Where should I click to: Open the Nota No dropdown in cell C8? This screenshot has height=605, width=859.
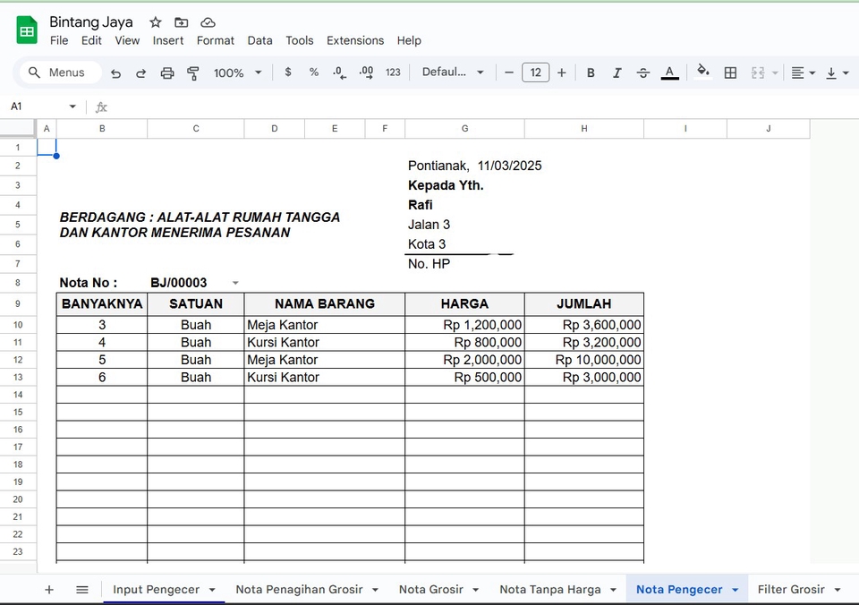(235, 282)
